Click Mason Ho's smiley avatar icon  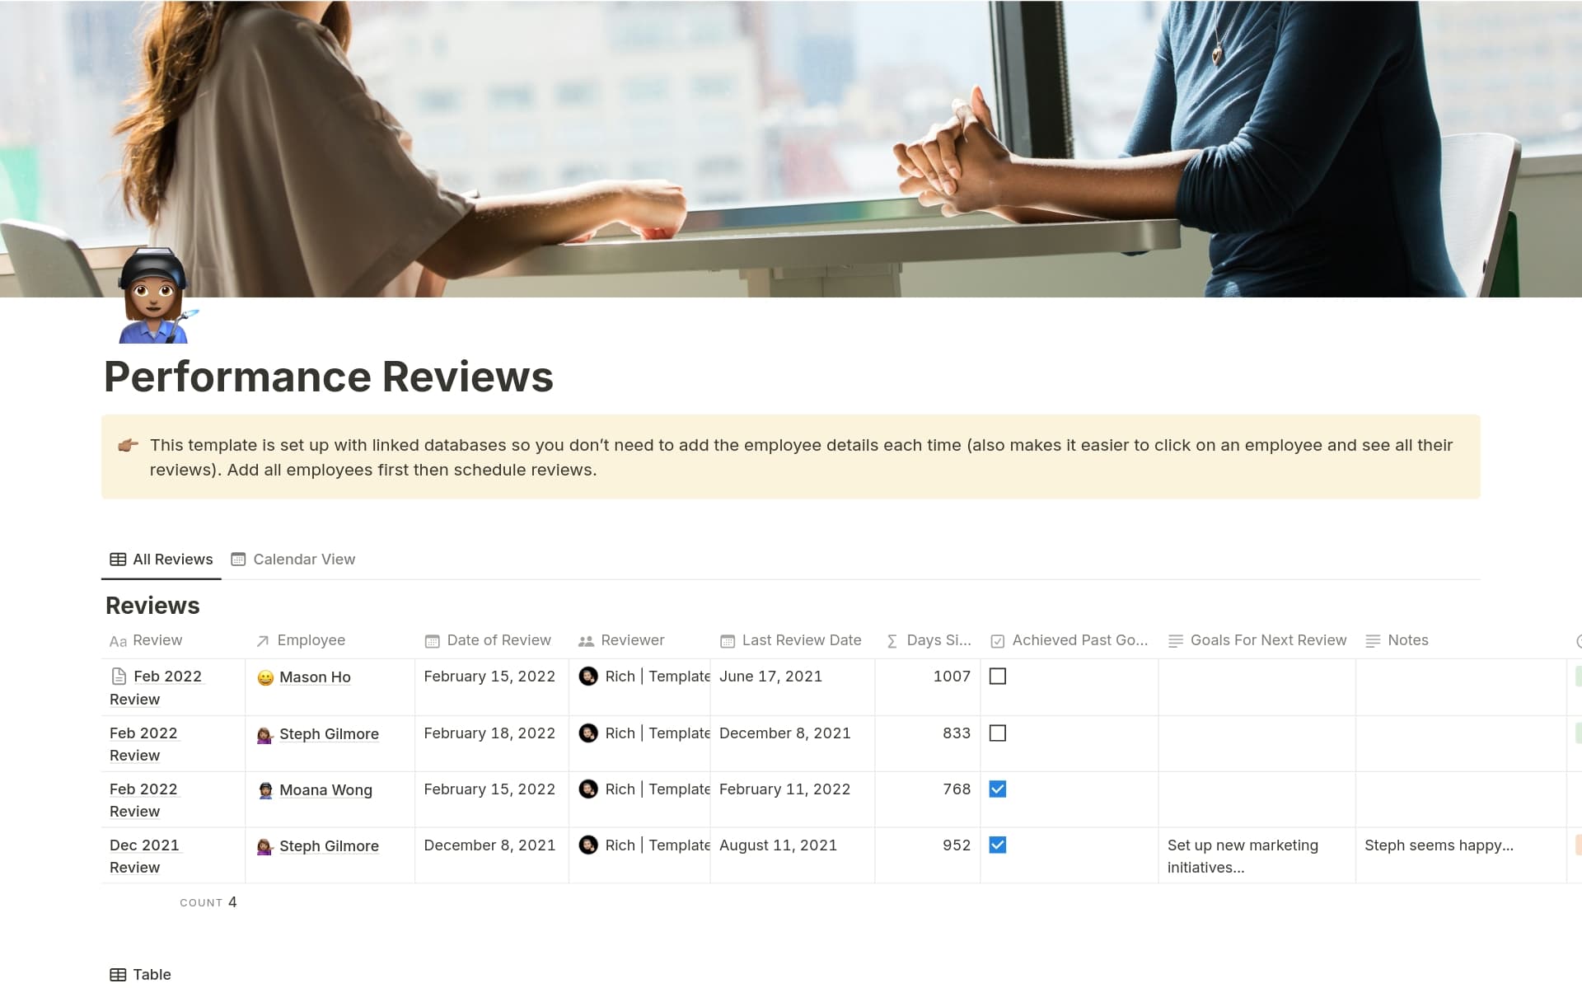click(265, 678)
